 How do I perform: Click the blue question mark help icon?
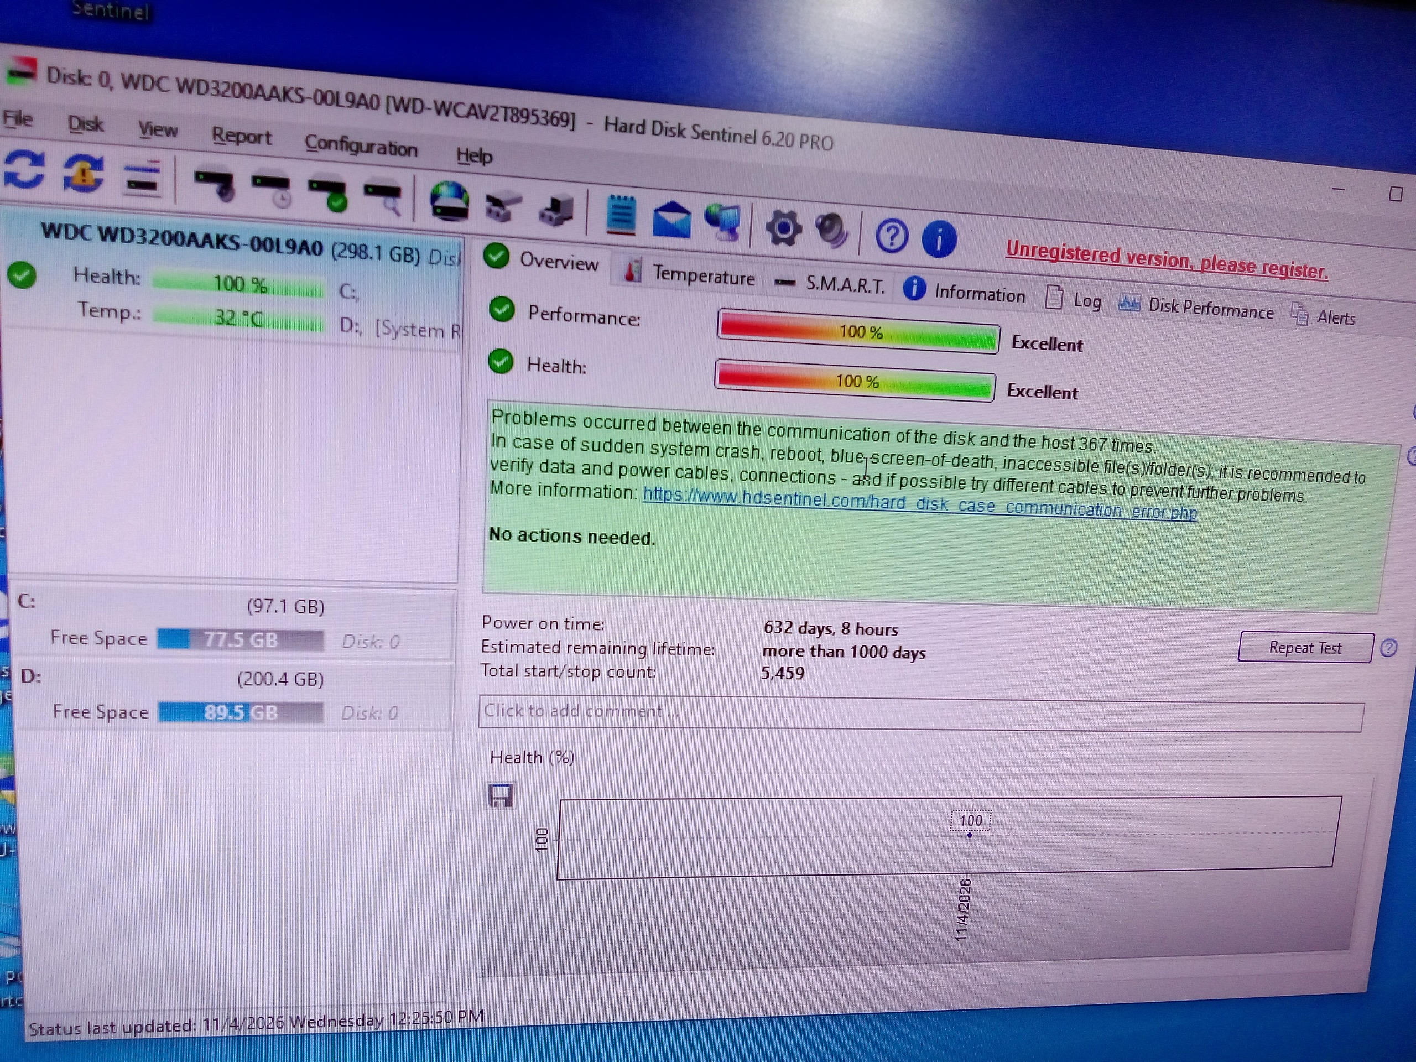coord(891,236)
